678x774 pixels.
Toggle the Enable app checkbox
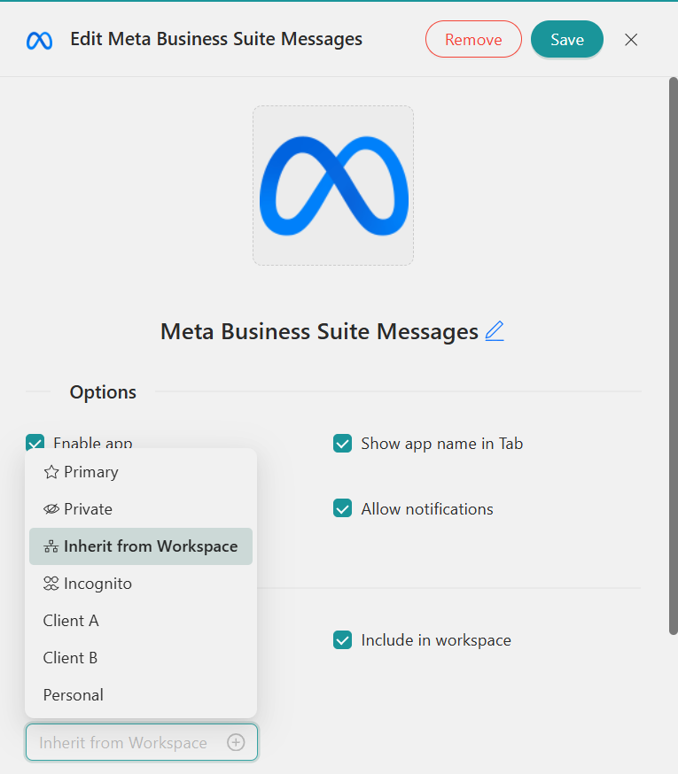(x=35, y=443)
